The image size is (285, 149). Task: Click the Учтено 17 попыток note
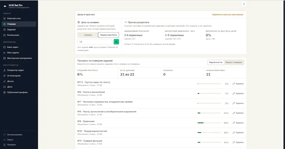click(x=150, y=44)
